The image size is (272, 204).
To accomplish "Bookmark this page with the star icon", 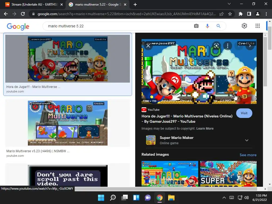I will point(230,14).
